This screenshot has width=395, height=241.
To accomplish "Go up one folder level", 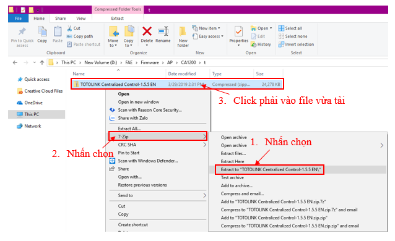I will 42,62.
